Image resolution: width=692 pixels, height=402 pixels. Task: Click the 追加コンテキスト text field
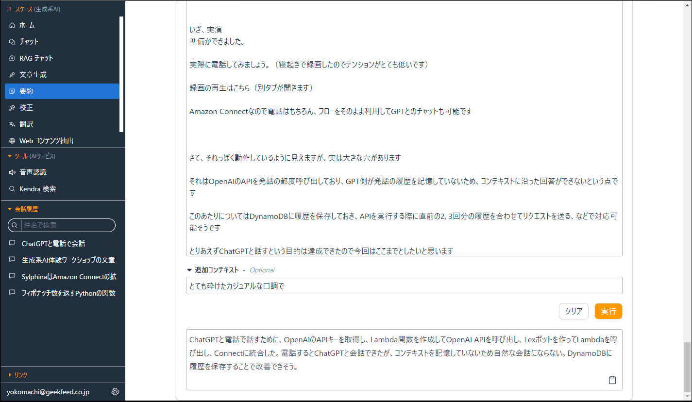pyautogui.click(x=404, y=285)
